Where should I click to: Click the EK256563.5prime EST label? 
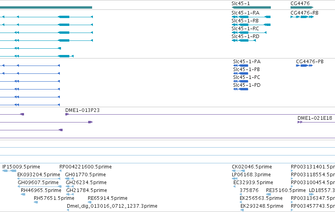(261, 198)
